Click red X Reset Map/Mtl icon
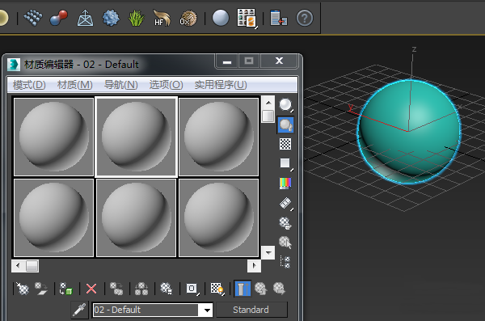 (x=91, y=289)
